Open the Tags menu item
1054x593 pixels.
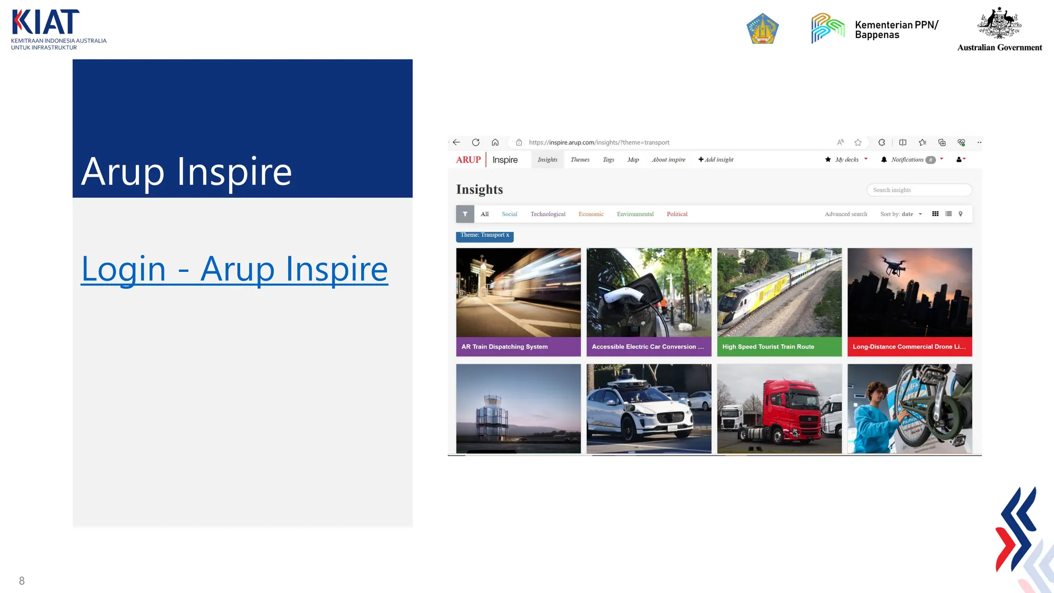pyautogui.click(x=608, y=160)
